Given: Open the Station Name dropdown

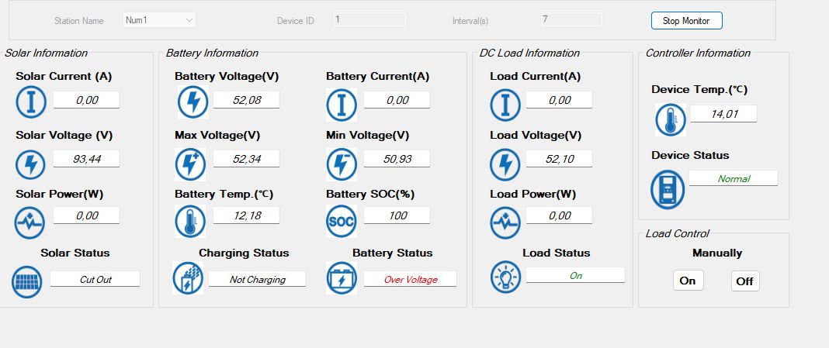Looking at the screenshot, I should pyautogui.click(x=159, y=20).
